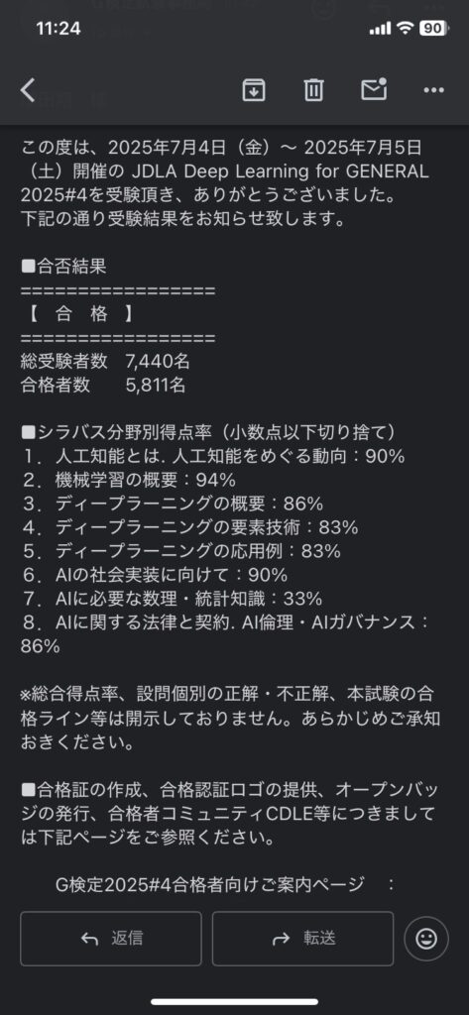The height and width of the screenshot is (1015, 469).
Task: Mark the message unread via envelope icon
Action: click(374, 89)
